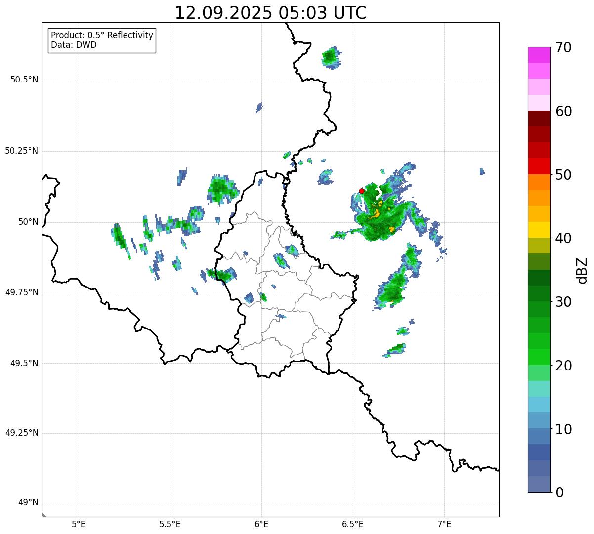The width and height of the screenshot is (594, 534).
Task: Click the orange swatch just below 50
Action: [539, 182]
